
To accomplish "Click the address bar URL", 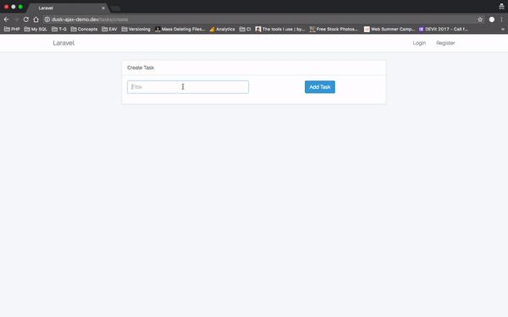I will pyautogui.click(x=90, y=19).
